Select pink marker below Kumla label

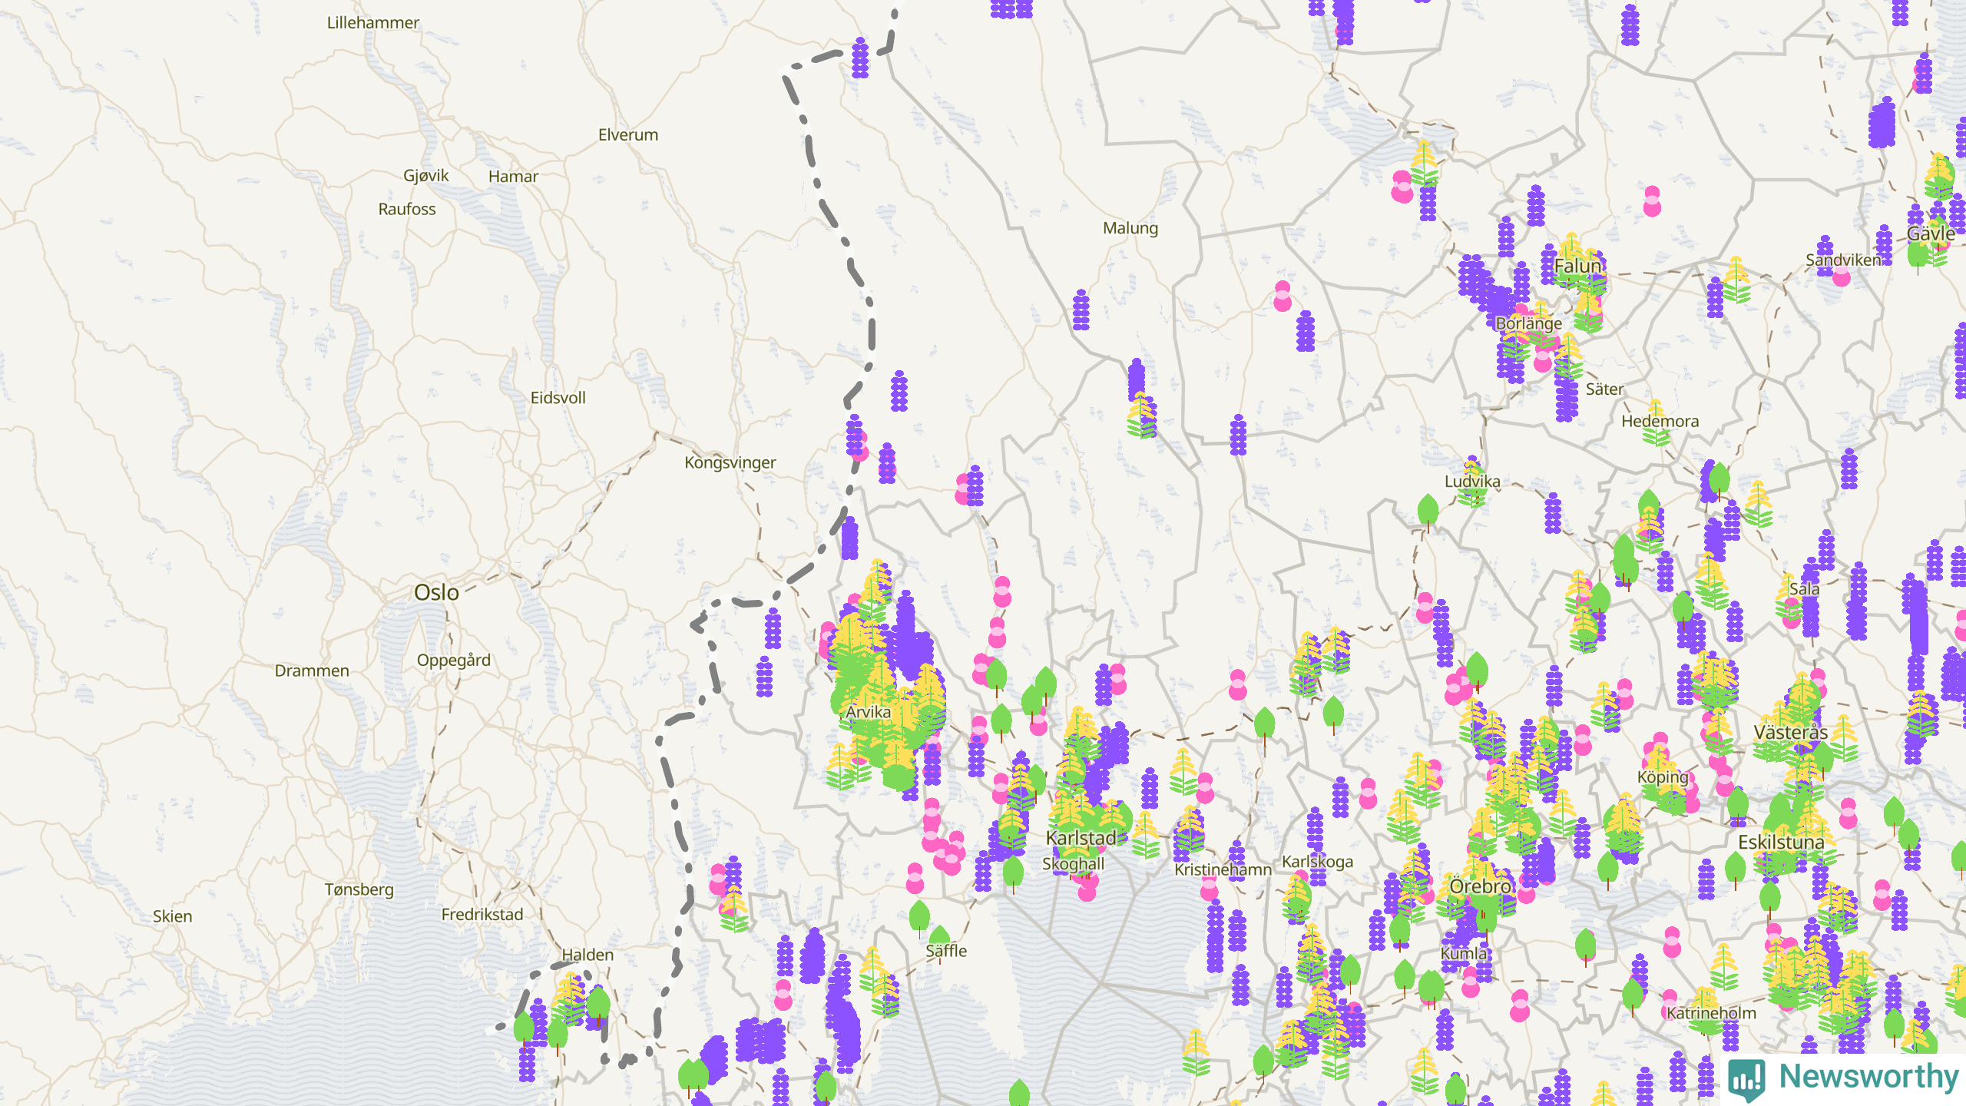point(1470,982)
